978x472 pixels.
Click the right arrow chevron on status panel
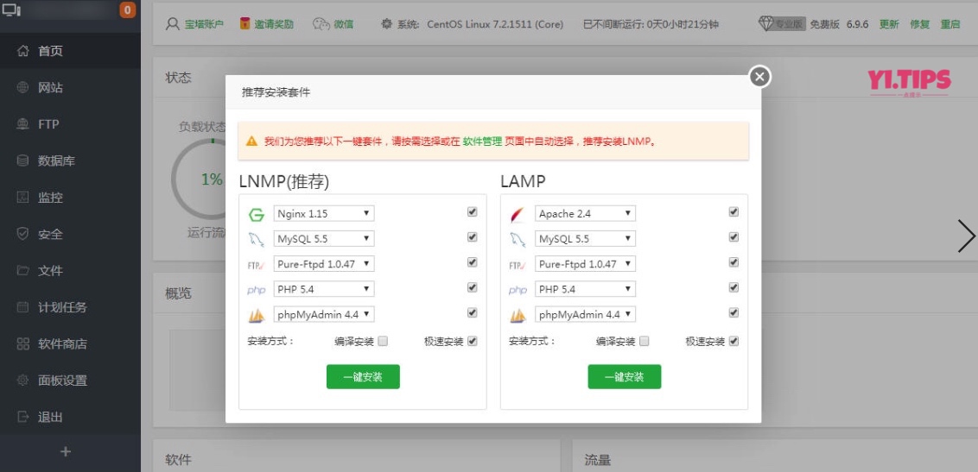tap(966, 236)
